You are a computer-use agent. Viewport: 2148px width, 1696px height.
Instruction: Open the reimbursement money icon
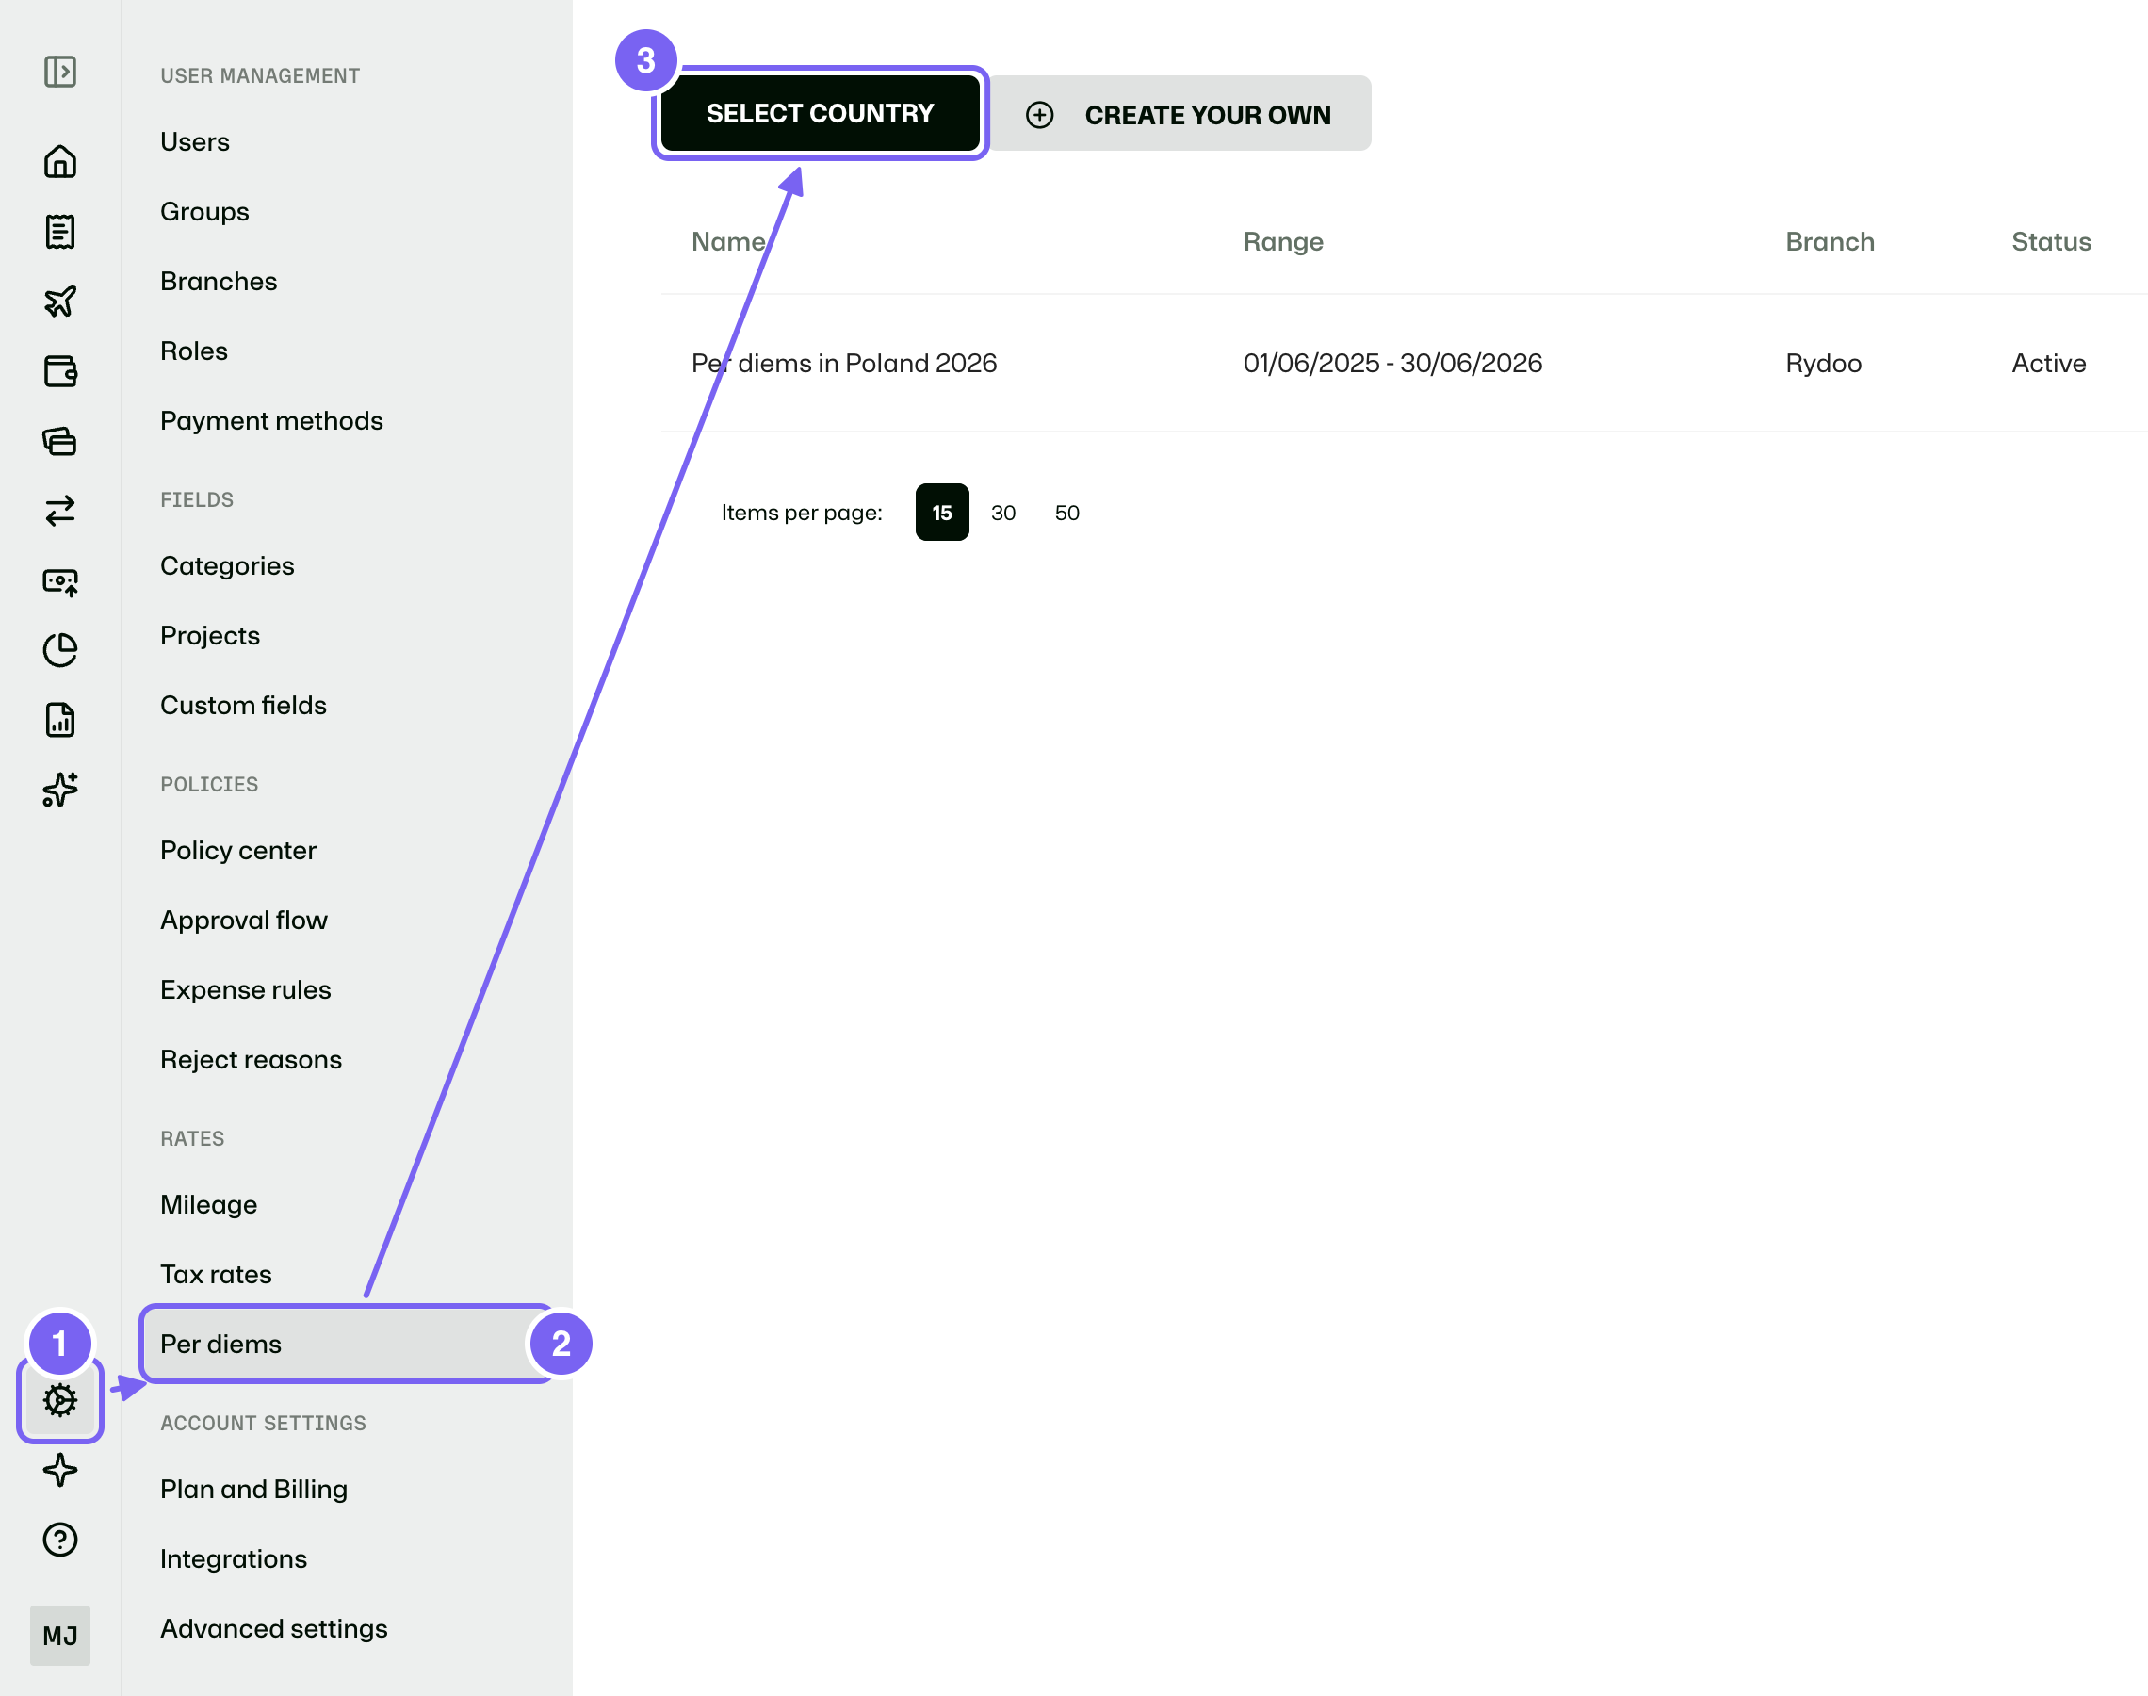[x=59, y=581]
